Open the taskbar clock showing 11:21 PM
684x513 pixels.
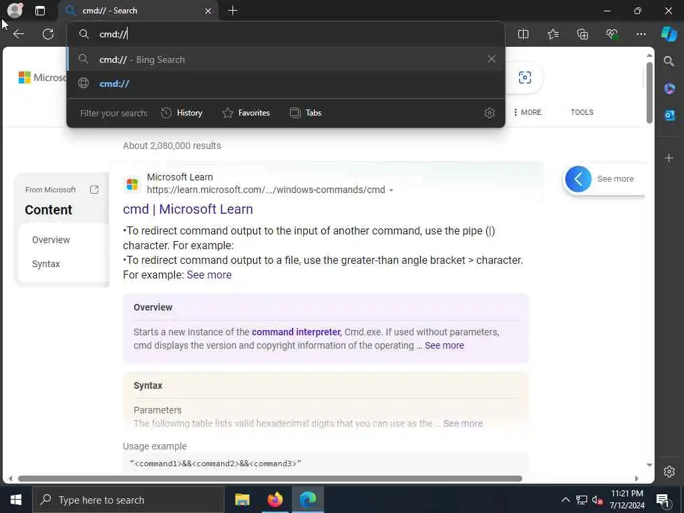tap(627, 500)
